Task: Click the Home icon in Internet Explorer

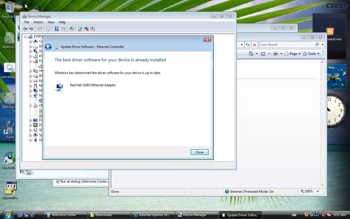Action: tap(251, 54)
